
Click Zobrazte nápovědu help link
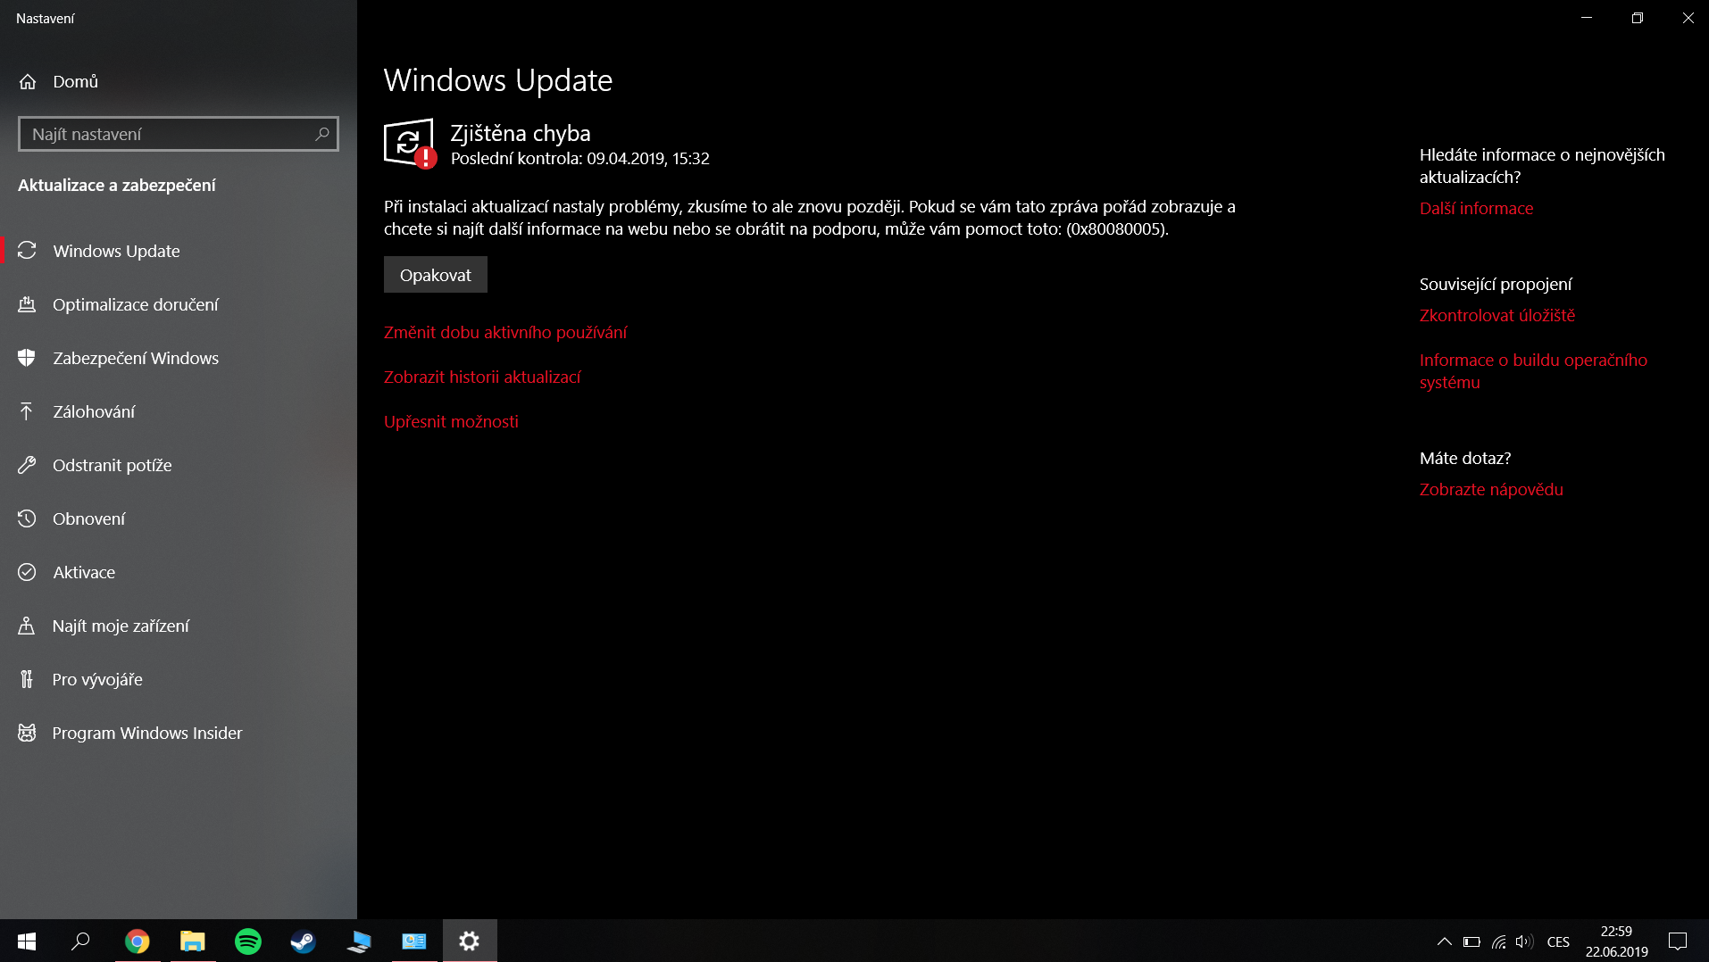tap(1491, 489)
